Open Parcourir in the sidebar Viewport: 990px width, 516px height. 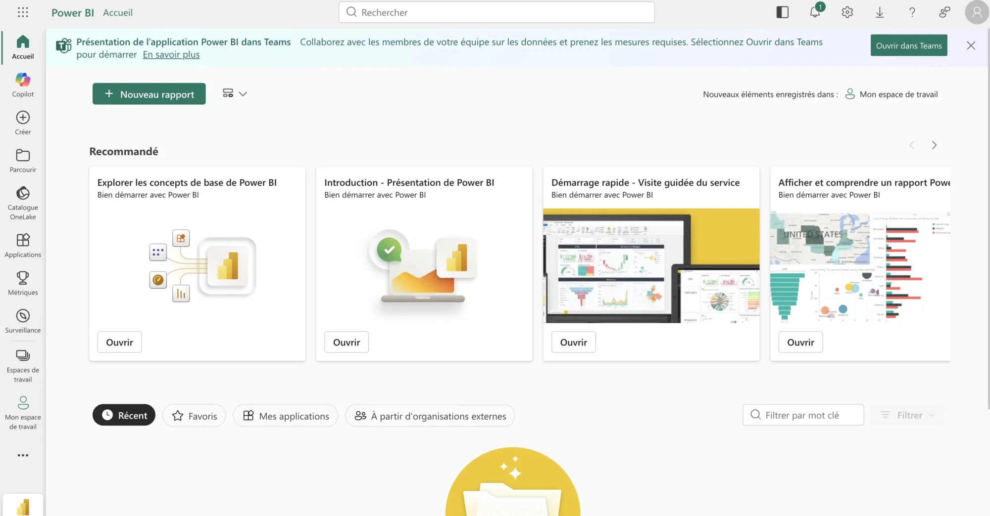22,159
